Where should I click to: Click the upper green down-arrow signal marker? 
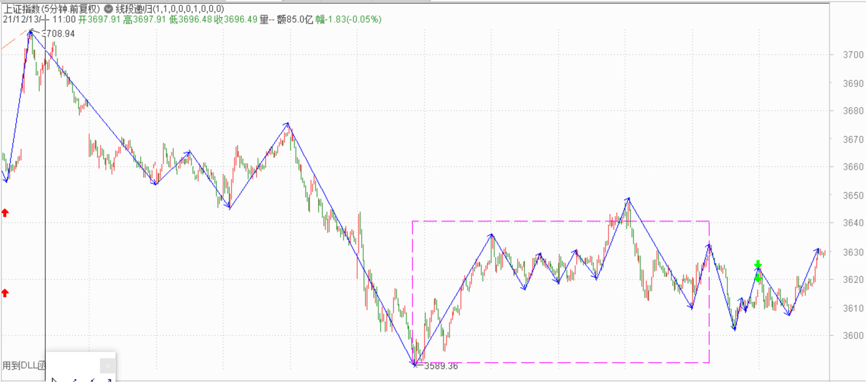click(757, 264)
